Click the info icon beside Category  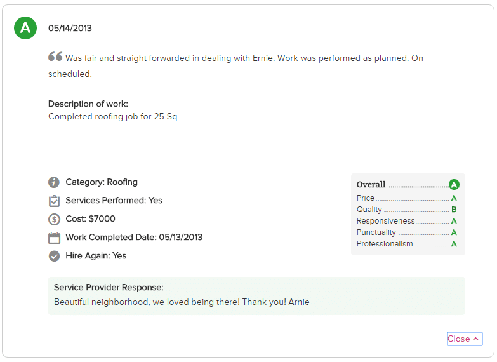coord(54,182)
